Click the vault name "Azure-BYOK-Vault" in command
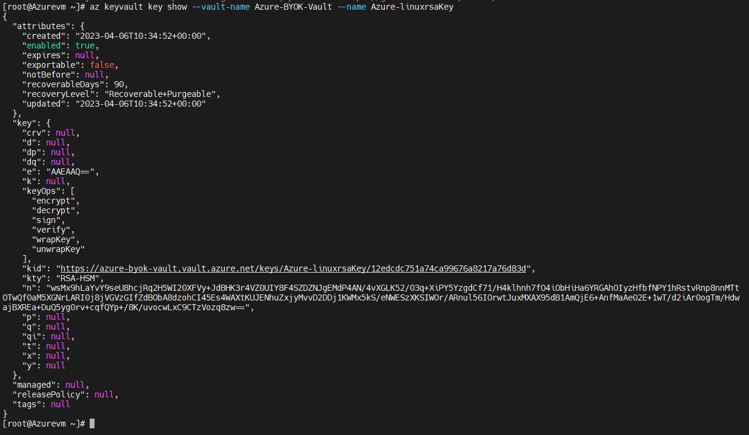The width and height of the screenshot is (749, 435). coord(295,7)
